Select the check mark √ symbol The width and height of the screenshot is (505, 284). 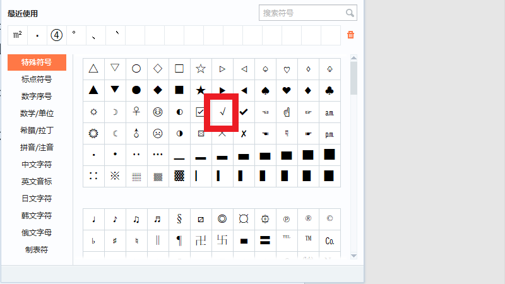222,112
